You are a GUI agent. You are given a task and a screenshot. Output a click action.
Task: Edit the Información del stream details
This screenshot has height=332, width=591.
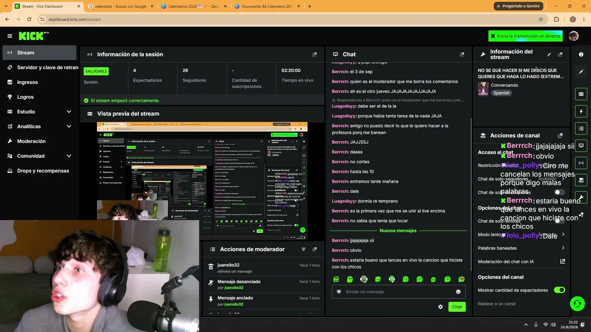pos(549,54)
